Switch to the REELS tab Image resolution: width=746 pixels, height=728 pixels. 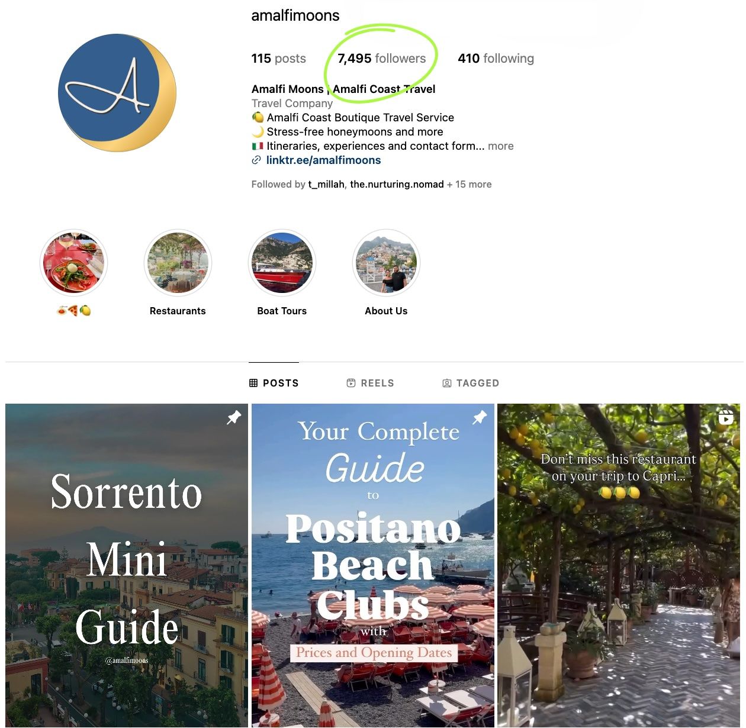370,383
